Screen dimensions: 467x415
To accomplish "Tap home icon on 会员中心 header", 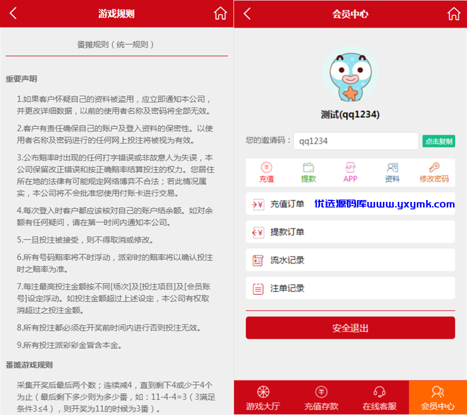I will (454, 14).
